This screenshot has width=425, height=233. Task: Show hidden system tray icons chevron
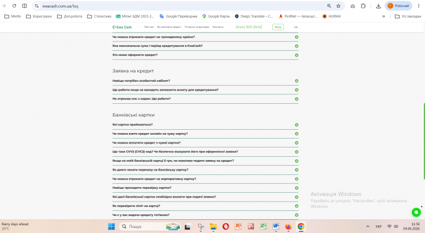click(367, 226)
